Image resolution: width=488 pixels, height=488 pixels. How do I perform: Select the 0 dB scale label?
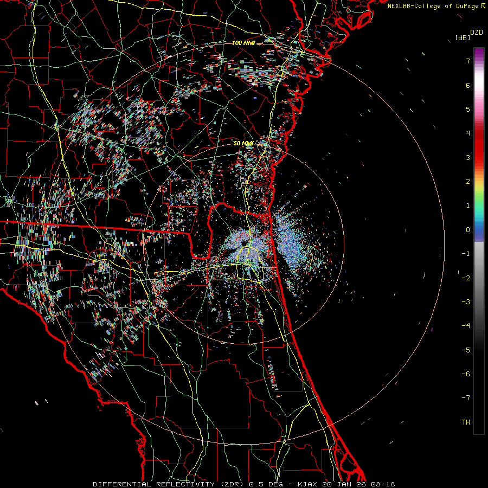pos(468,230)
